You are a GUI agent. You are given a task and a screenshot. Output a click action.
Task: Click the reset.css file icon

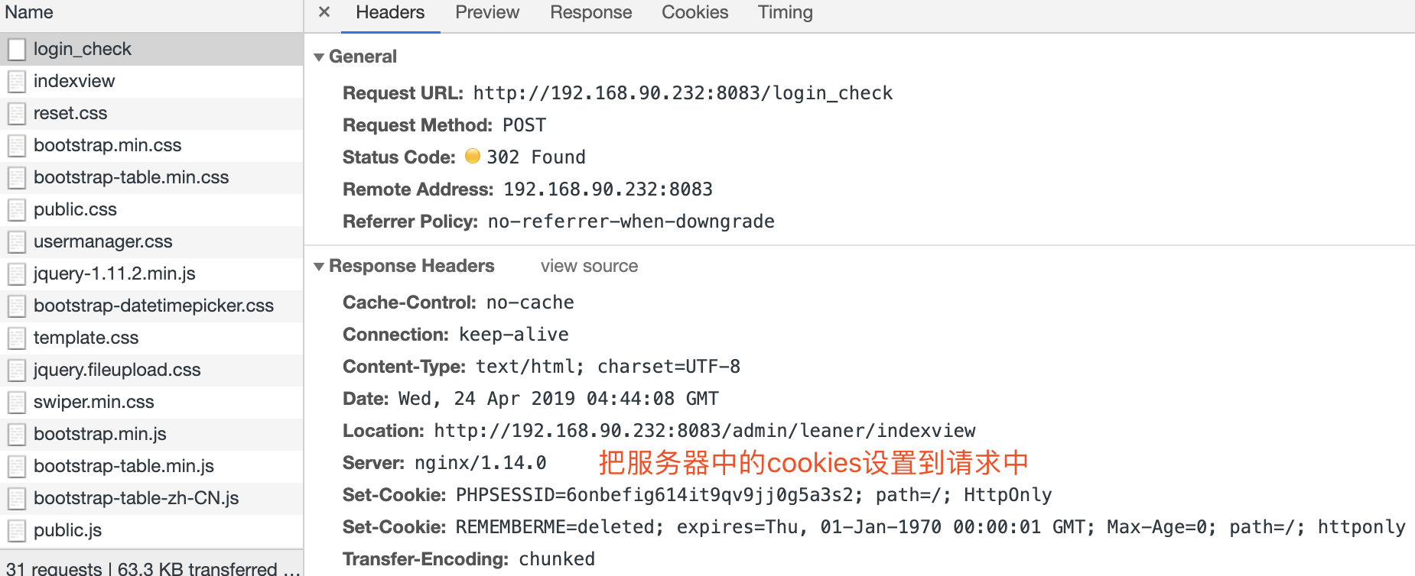coord(17,114)
